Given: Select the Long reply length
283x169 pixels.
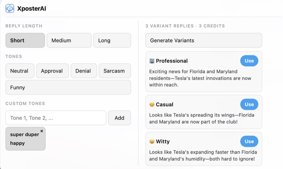Looking at the screenshot, I should click(112, 40).
